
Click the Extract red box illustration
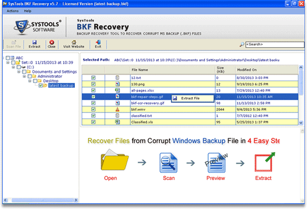[265, 162]
